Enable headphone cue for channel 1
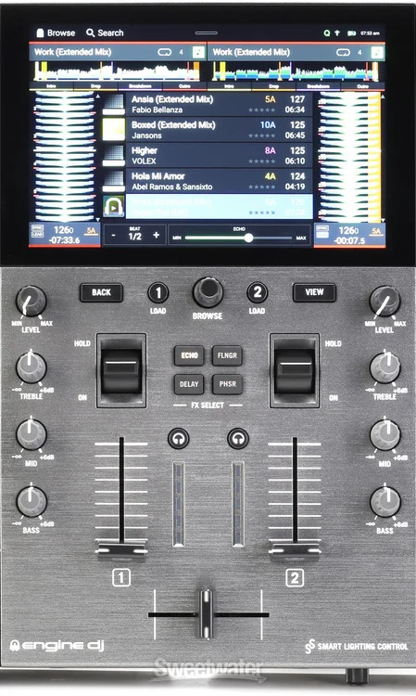 (x=179, y=439)
